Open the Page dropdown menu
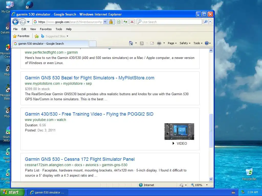This screenshot has height=196, width=262. click(172, 43)
